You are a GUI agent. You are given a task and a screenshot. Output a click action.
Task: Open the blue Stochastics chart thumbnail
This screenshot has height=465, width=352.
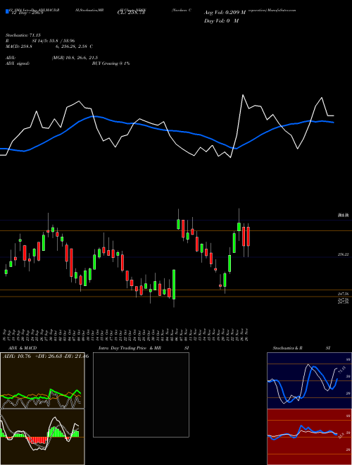[309, 380]
